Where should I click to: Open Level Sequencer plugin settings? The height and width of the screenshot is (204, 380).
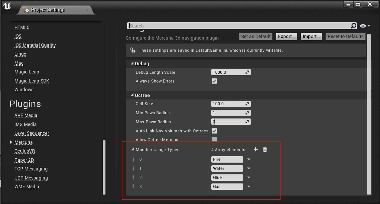pyautogui.click(x=31, y=133)
